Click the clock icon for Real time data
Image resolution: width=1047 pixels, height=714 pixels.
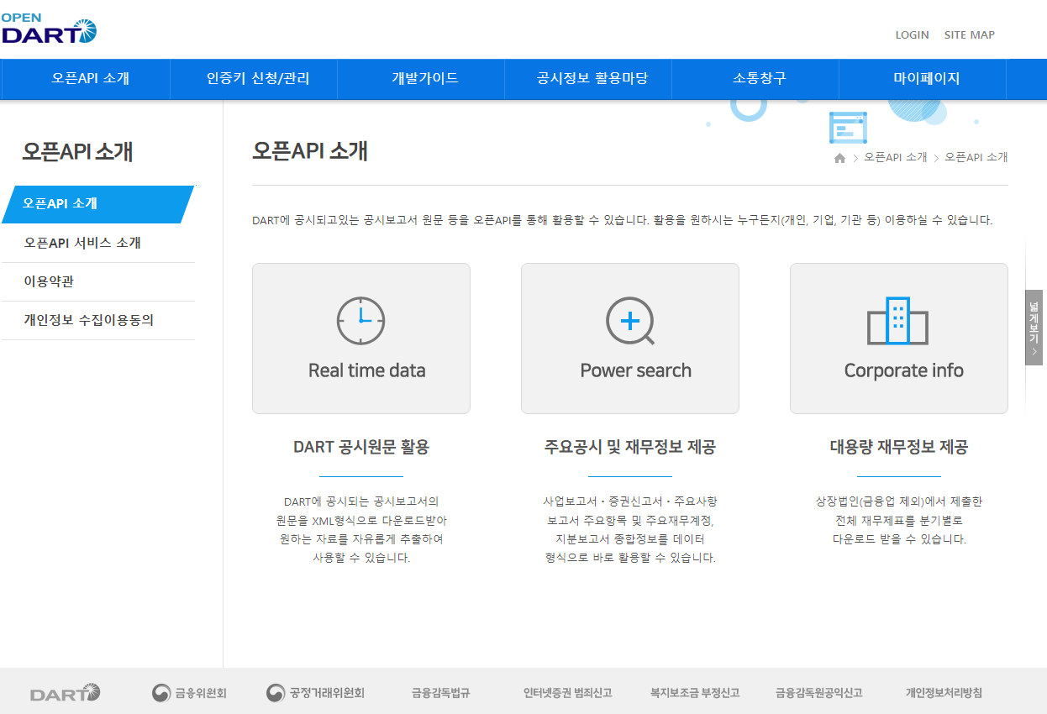[360, 321]
